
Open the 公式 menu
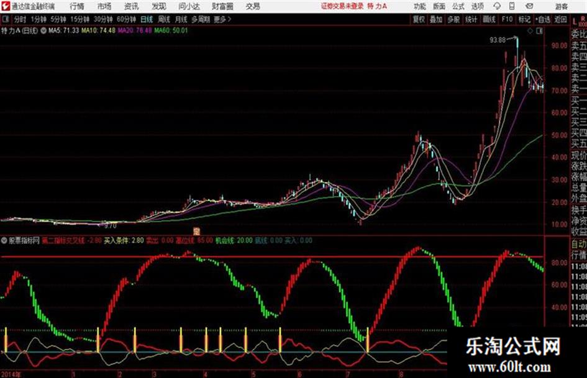(458, 6)
